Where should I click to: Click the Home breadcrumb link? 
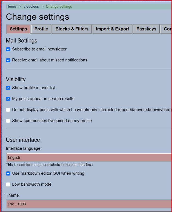(11, 6)
